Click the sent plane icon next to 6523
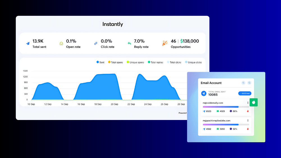Viewport: 281px width, 158px height. tap(204, 111)
